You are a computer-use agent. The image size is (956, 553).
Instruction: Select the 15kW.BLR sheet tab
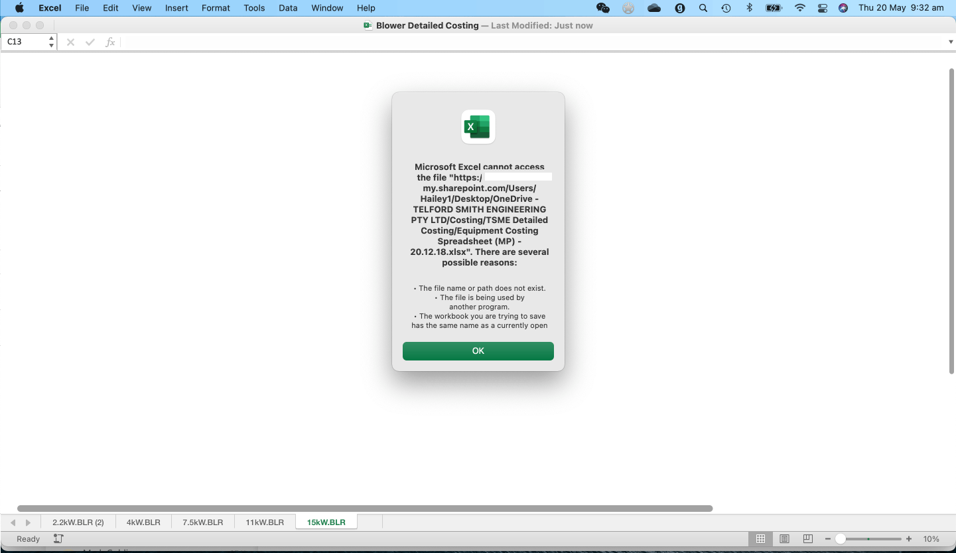click(x=326, y=522)
